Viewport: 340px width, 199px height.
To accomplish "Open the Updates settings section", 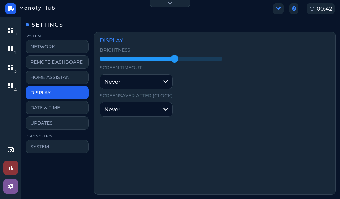I will tap(57, 123).
